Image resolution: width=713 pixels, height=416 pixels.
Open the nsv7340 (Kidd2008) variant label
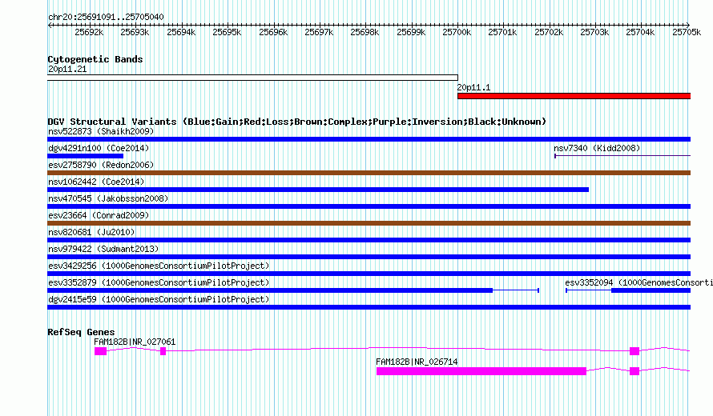tap(597, 149)
